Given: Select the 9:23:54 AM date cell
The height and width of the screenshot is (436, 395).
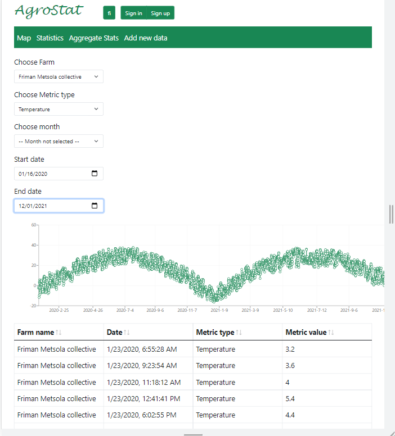Looking at the screenshot, I should point(148,365).
